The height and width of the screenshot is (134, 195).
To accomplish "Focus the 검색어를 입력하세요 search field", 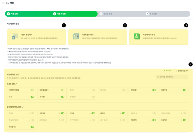I will 173,77.
